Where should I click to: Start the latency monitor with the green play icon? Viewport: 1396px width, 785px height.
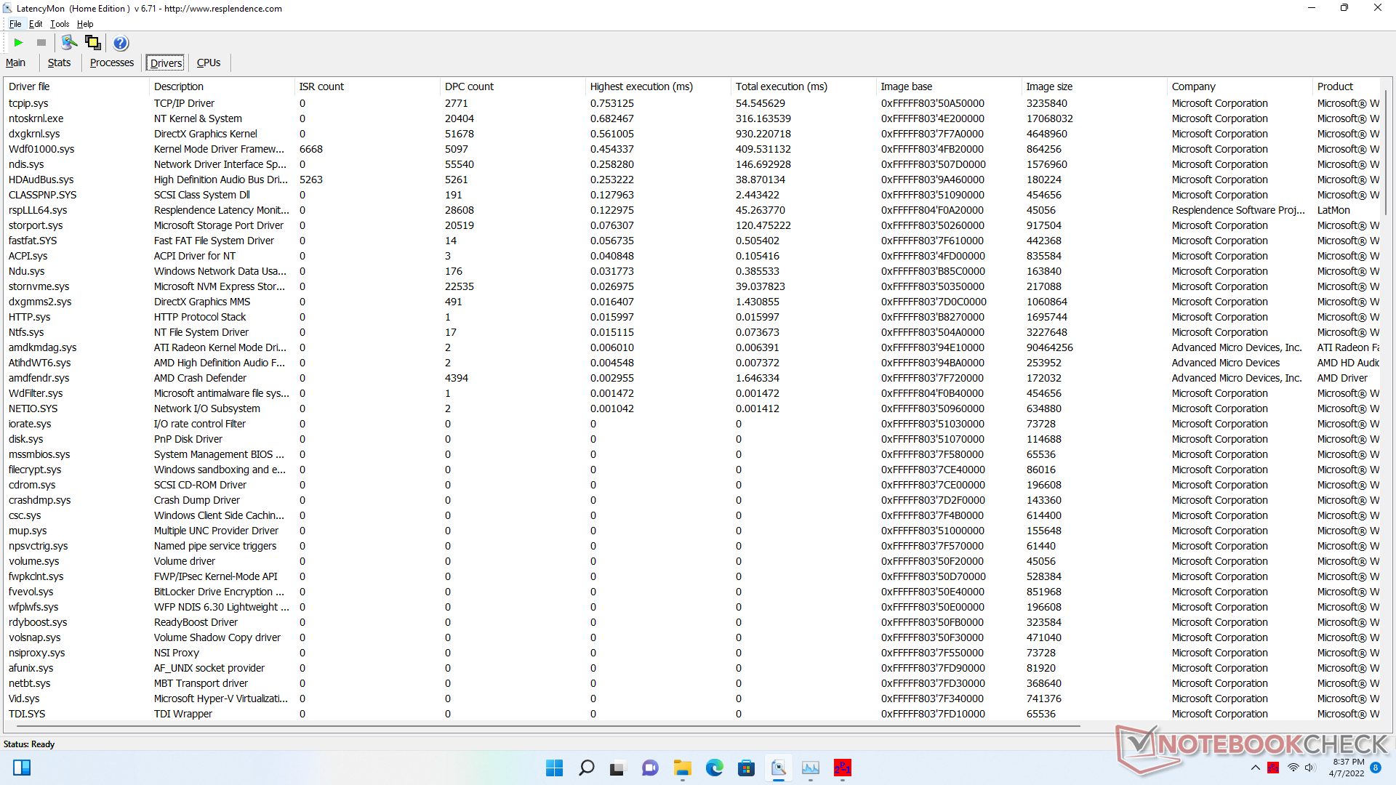click(x=19, y=43)
